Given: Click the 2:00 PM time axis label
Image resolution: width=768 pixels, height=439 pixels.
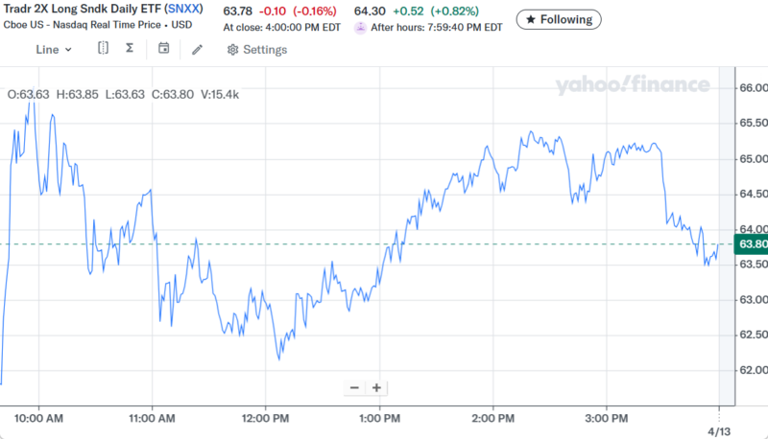Looking at the screenshot, I should 492,418.
